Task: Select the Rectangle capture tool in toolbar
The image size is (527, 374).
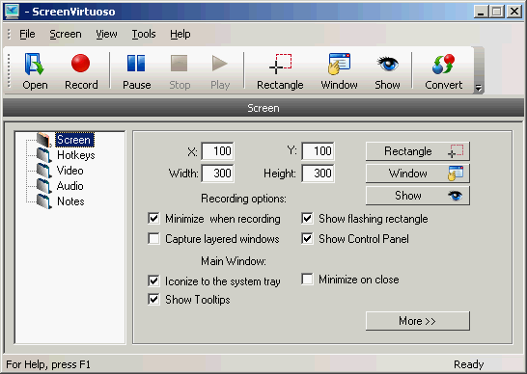Action: [280, 71]
